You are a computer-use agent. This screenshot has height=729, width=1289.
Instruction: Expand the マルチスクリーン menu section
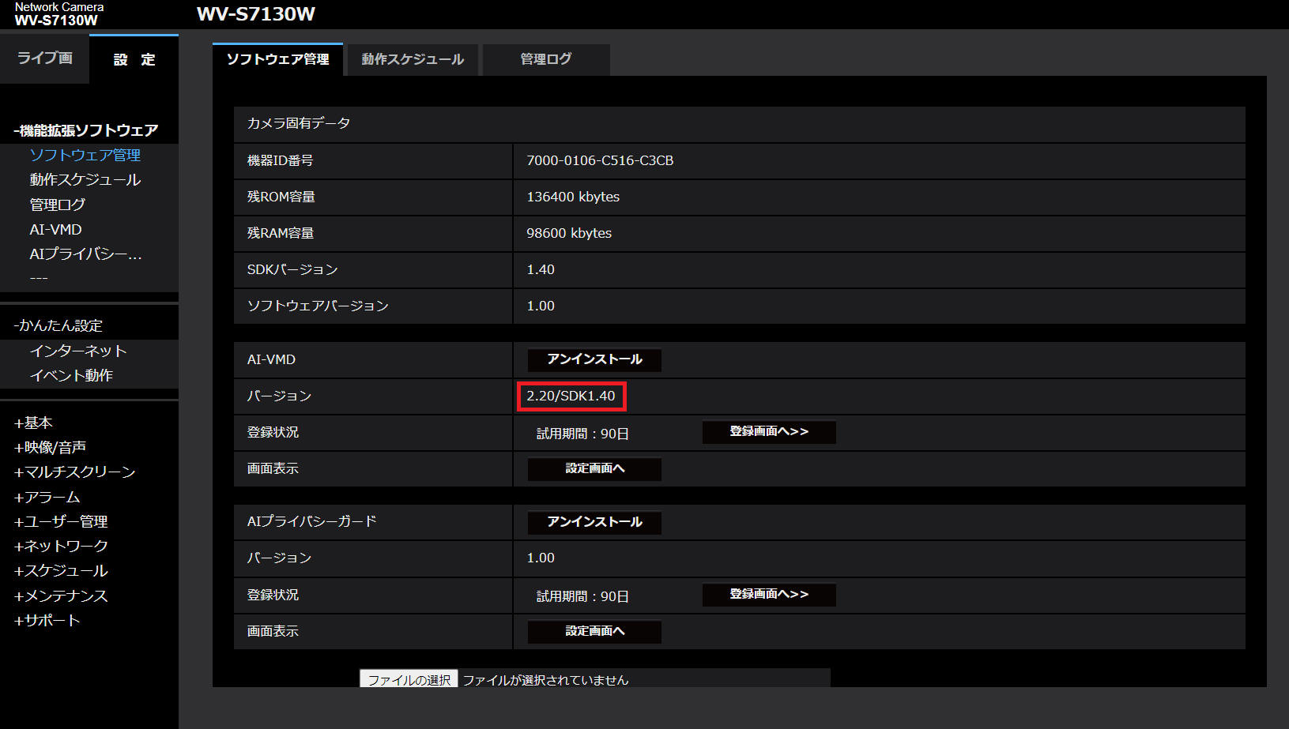[75, 472]
